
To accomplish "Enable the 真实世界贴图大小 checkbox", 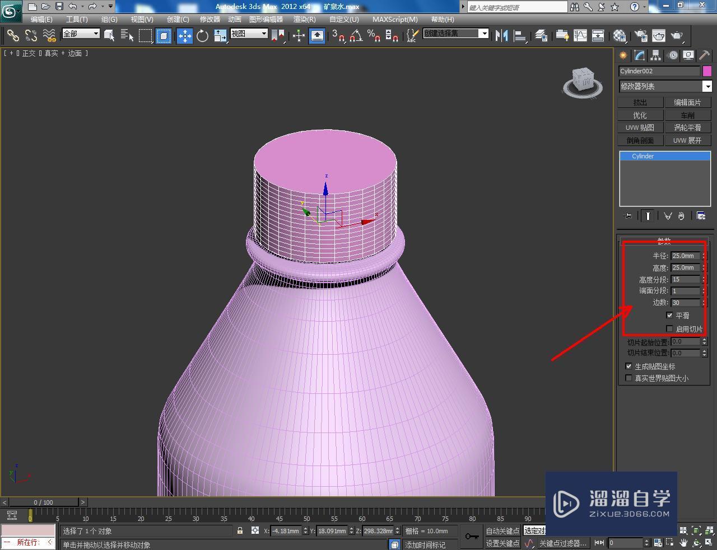I will point(628,378).
